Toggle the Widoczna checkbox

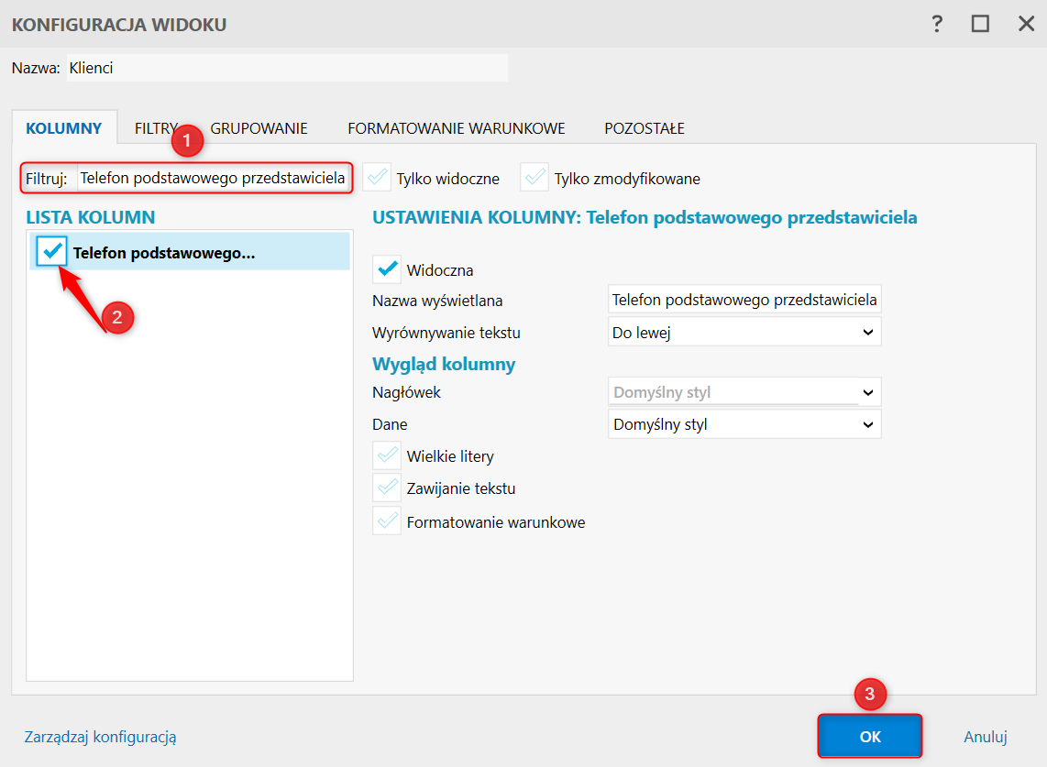[x=387, y=269]
